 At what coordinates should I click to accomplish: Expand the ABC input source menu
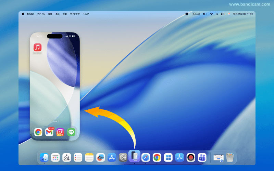(196, 14)
